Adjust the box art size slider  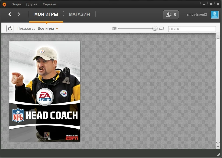pos(154,28)
